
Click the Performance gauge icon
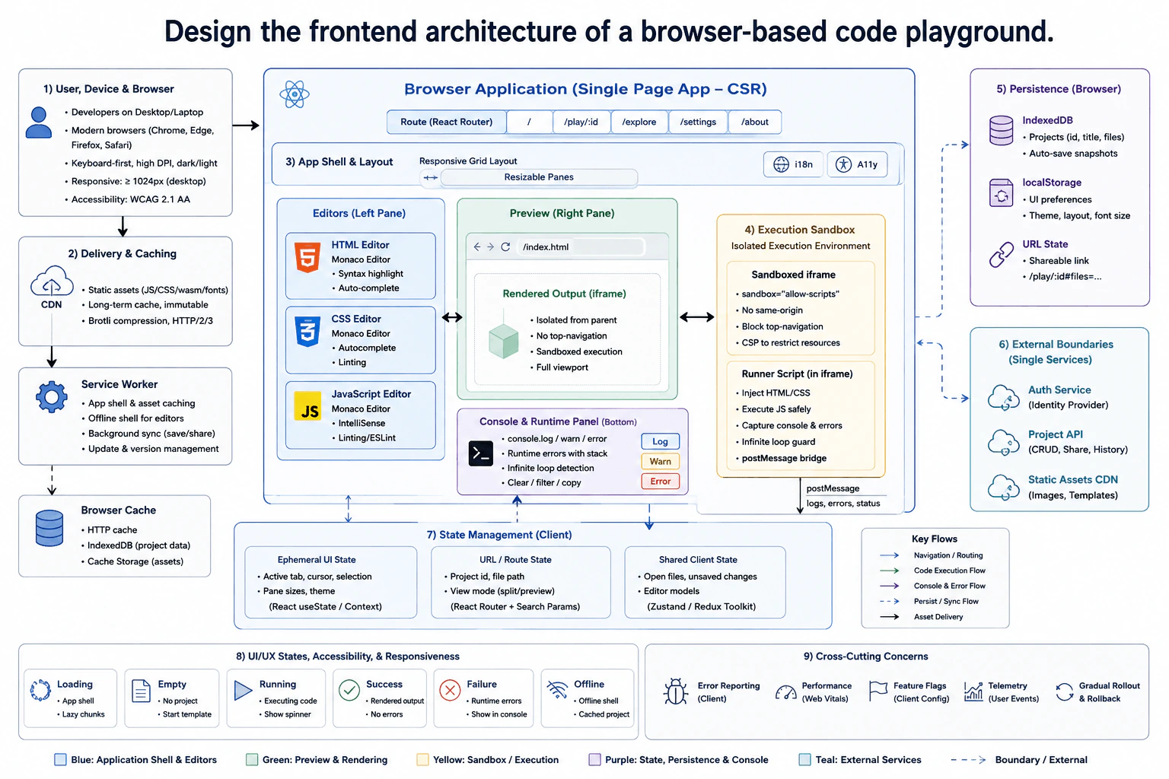click(x=785, y=692)
